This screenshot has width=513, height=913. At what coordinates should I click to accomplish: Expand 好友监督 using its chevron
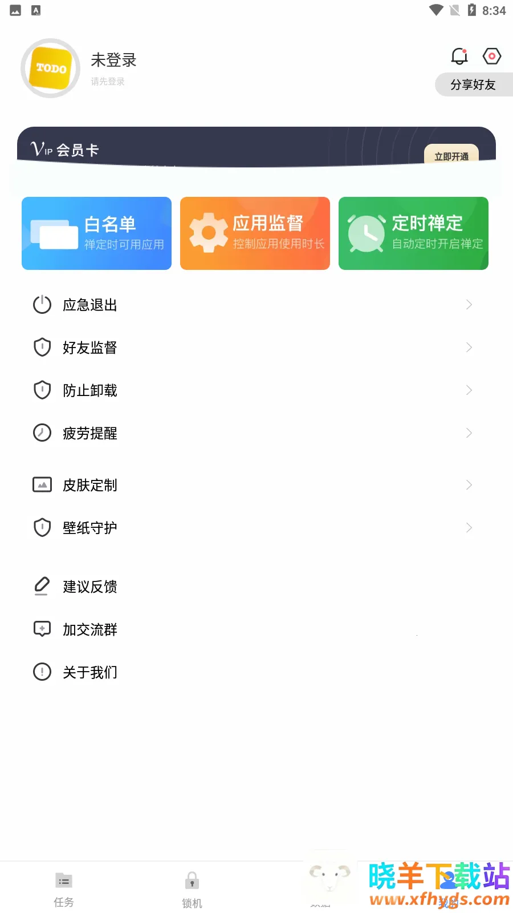[x=469, y=348]
